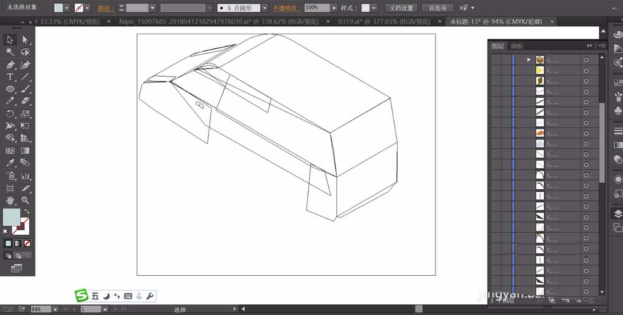Open the 描边 stroke panel link
The image size is (623, 315).
click(106, 8)
